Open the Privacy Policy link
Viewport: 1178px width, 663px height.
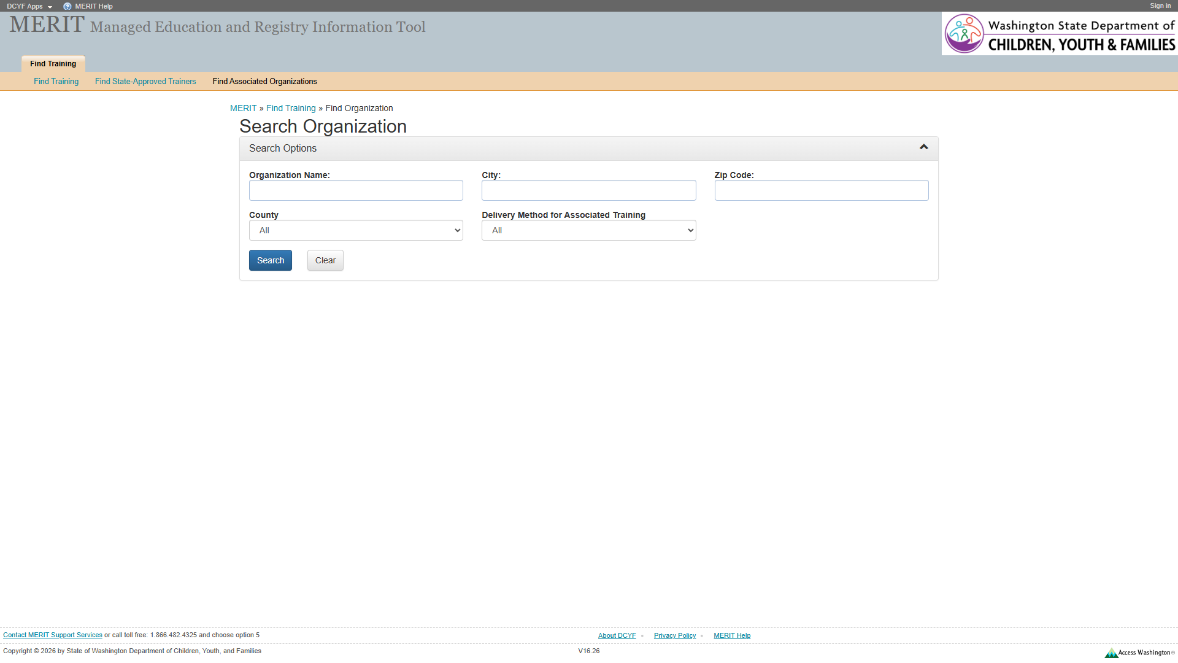click(674, 635)
